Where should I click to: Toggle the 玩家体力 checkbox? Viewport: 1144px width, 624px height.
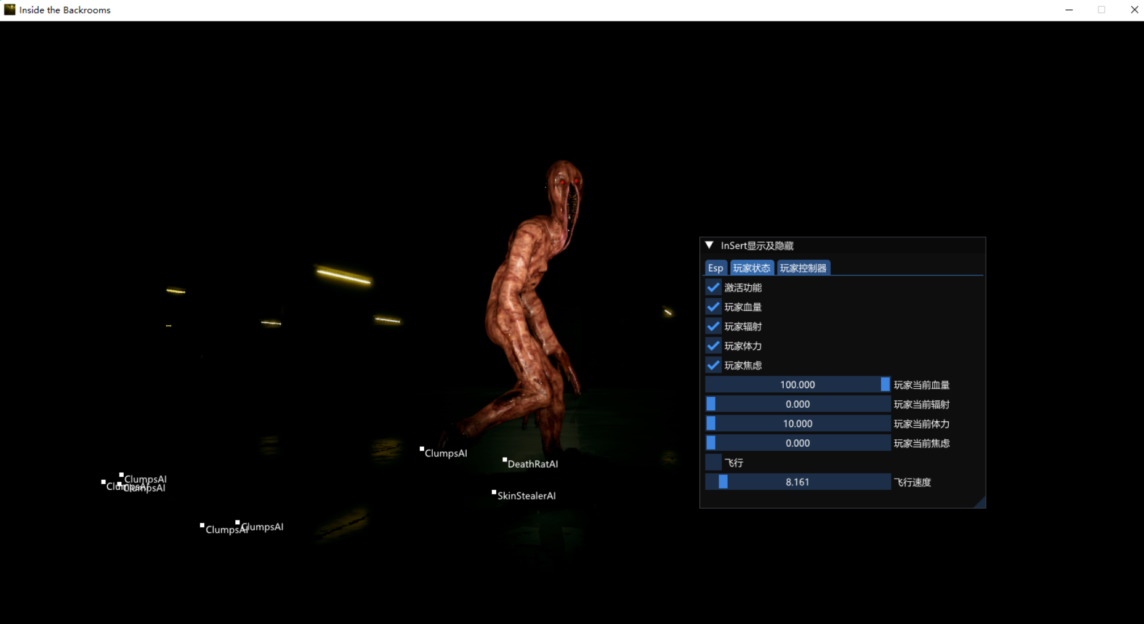tap(714, 346)
